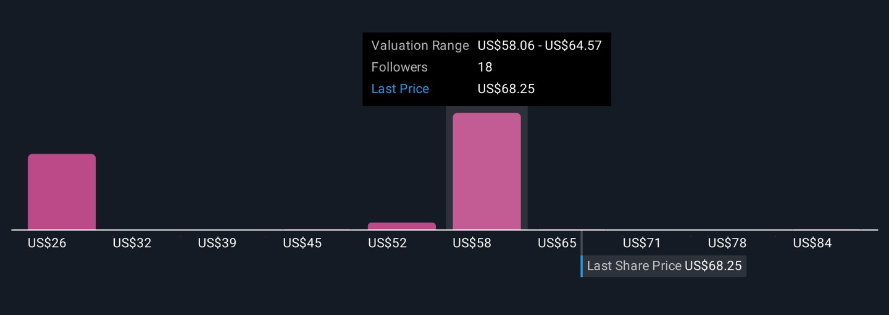Viewport: 889px width, 315px height.
Task: Click the US$39 axis tick label
Action: 217,243
